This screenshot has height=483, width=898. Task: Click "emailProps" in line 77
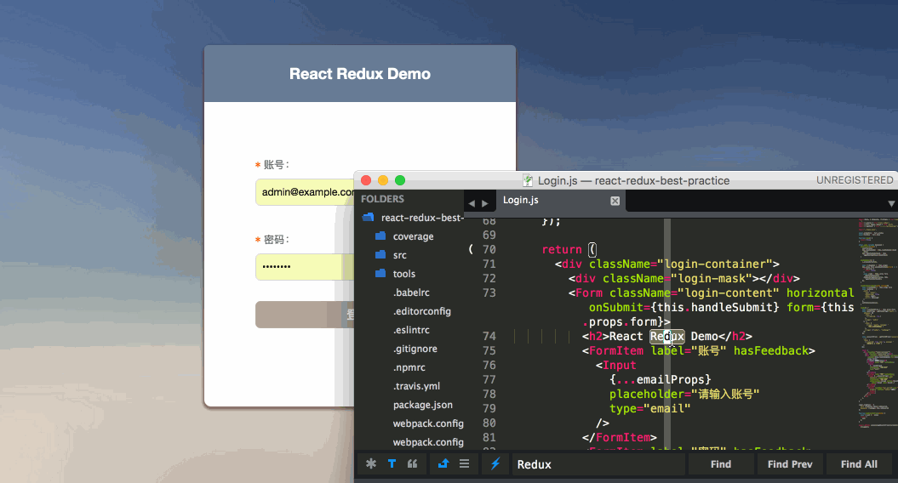click(671, 379)
